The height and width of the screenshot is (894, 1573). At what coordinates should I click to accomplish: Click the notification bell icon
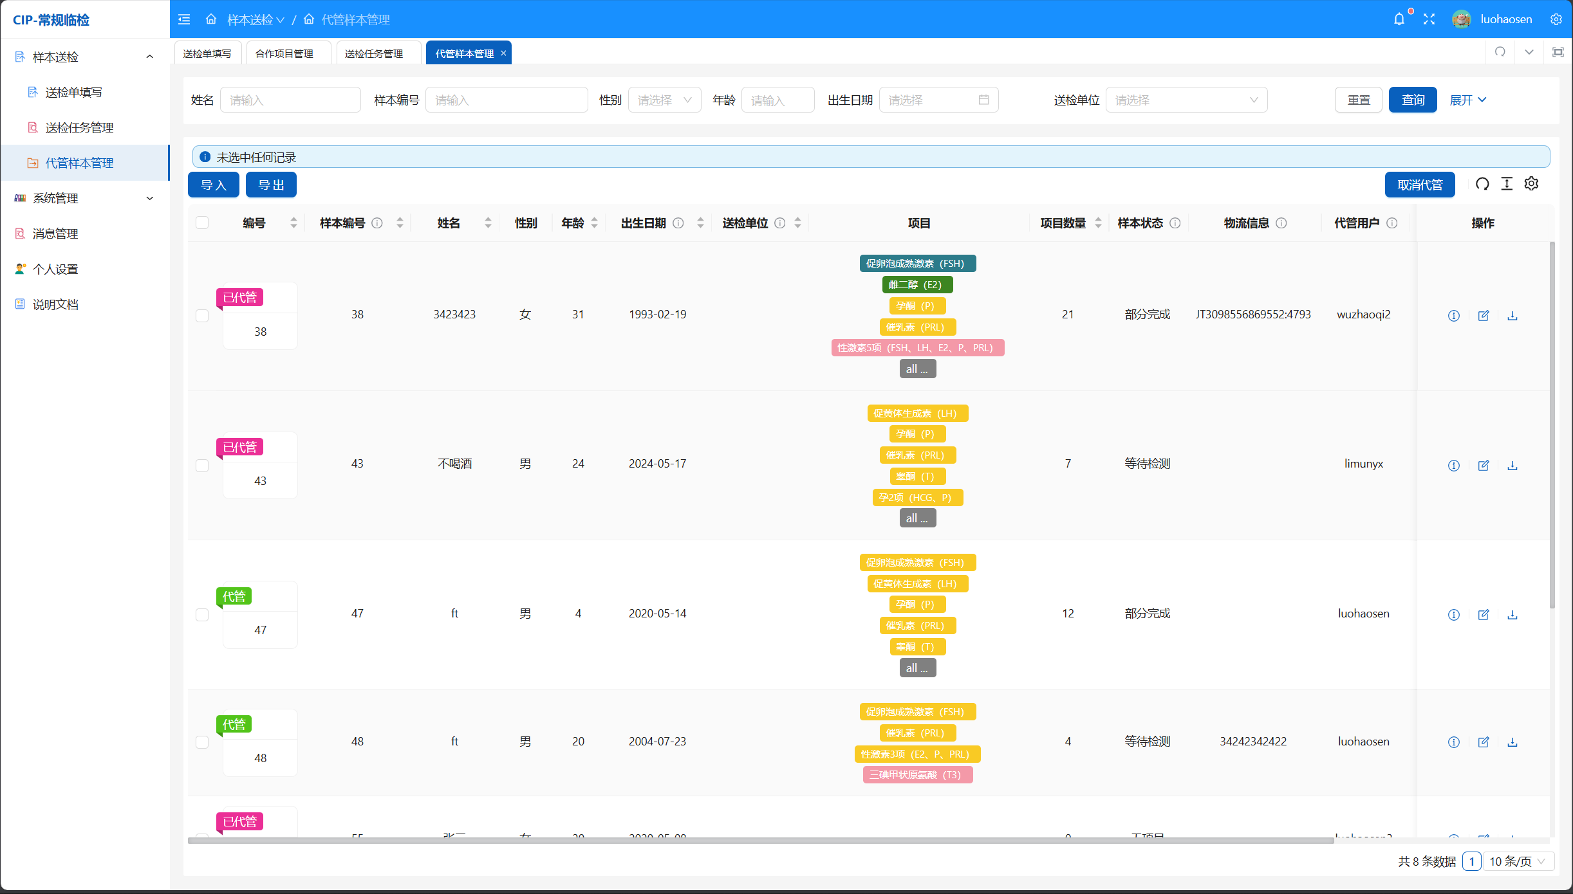click(x=1399, y=19)
